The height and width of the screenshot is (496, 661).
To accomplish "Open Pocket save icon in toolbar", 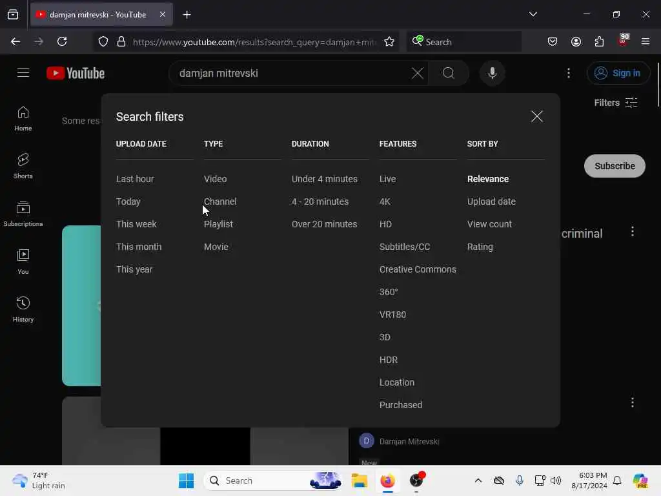I will (553, 42).
